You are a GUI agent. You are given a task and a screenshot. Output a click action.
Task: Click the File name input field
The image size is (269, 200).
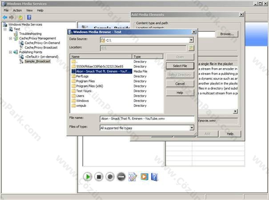click(x=147, y=119)
